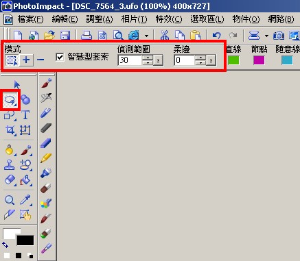Open the 相片(T) menu

pyautogui.click(x=135, y=19)
